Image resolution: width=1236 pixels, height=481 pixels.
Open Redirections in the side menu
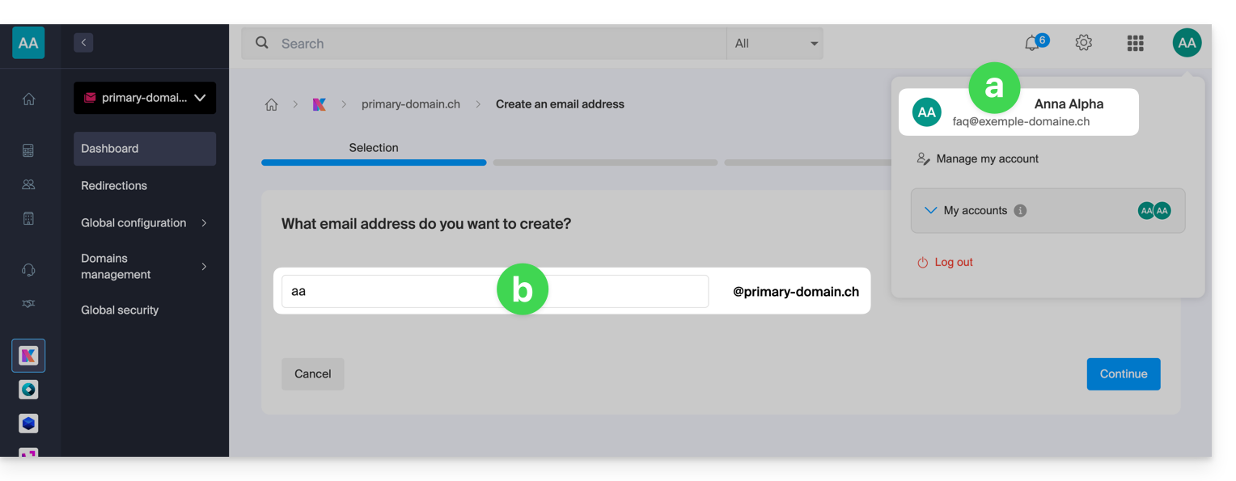(x=114, y=186)
